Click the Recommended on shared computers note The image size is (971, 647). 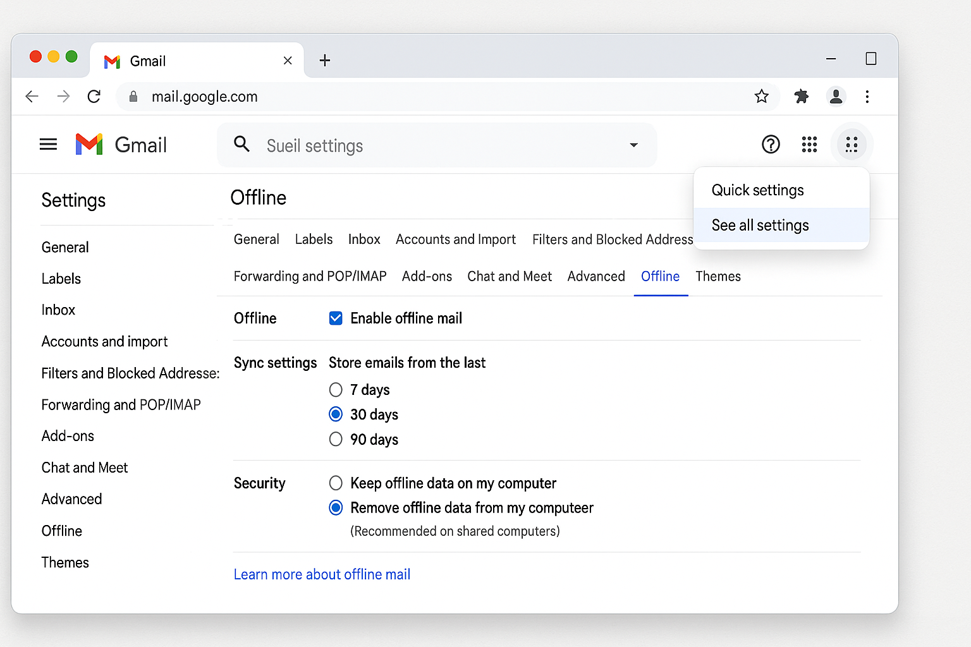[x=455, y=531]
